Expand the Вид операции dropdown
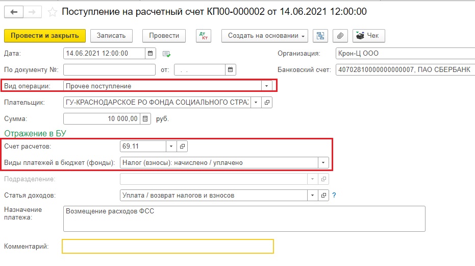 [266, 86]
